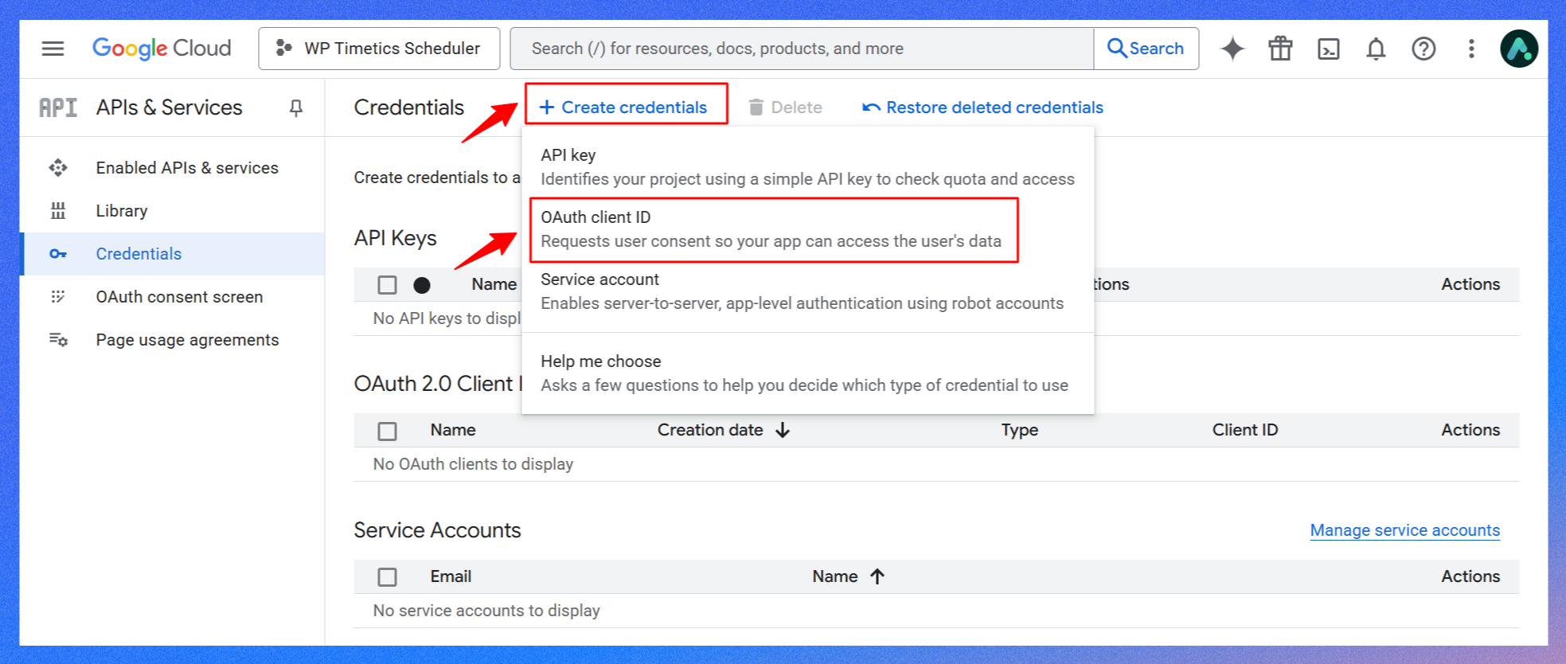Open the Gemini sparkle assistant icon
This screenshot has height=664, width=1566.
(x=1232, y=49)
